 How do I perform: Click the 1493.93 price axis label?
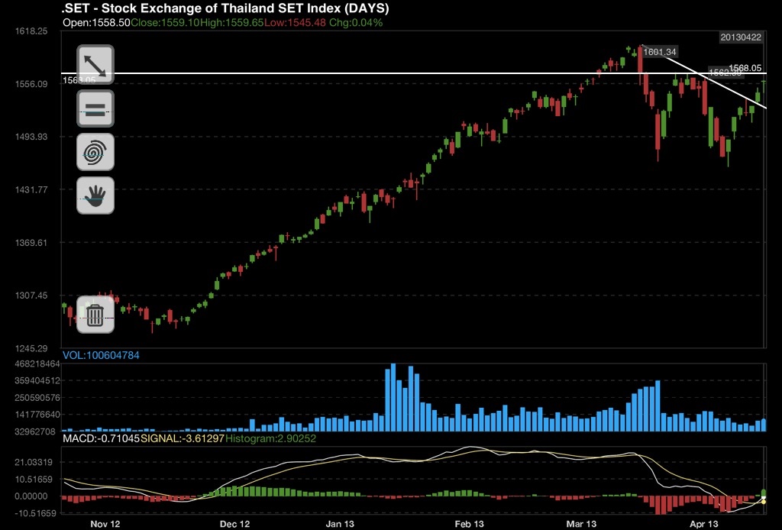31,137
